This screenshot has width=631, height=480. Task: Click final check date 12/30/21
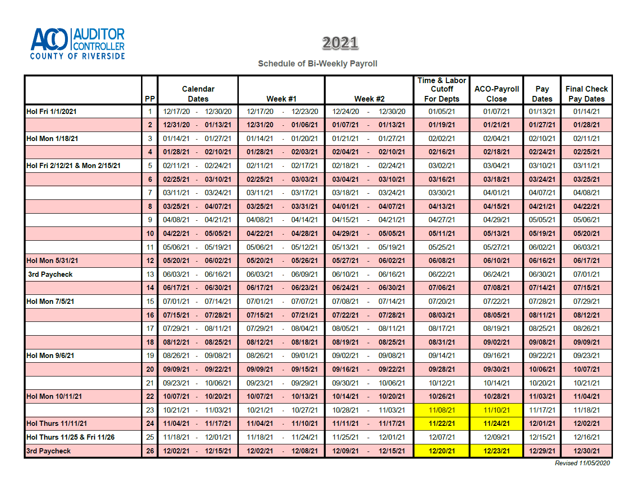coord(586,451)
